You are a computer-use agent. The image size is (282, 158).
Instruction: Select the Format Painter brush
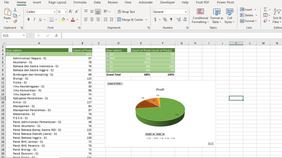point(15,21)
